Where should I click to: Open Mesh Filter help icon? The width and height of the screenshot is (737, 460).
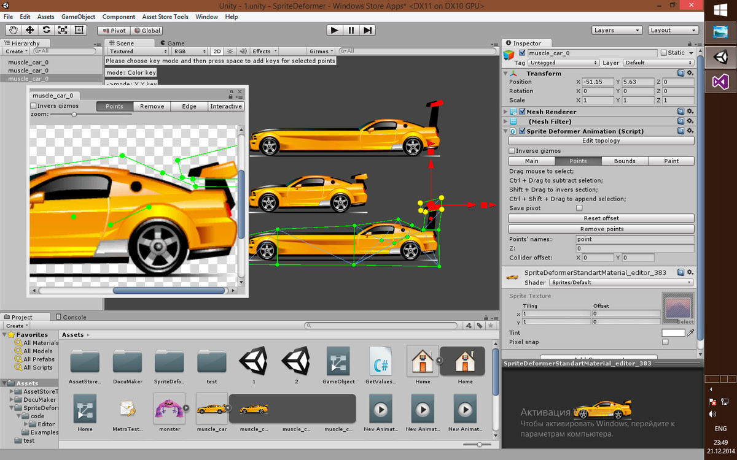[x=681, y=121]
